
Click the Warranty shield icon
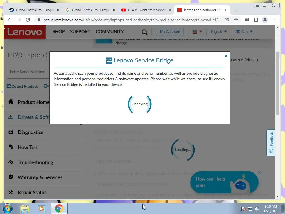tap(11, 177)
